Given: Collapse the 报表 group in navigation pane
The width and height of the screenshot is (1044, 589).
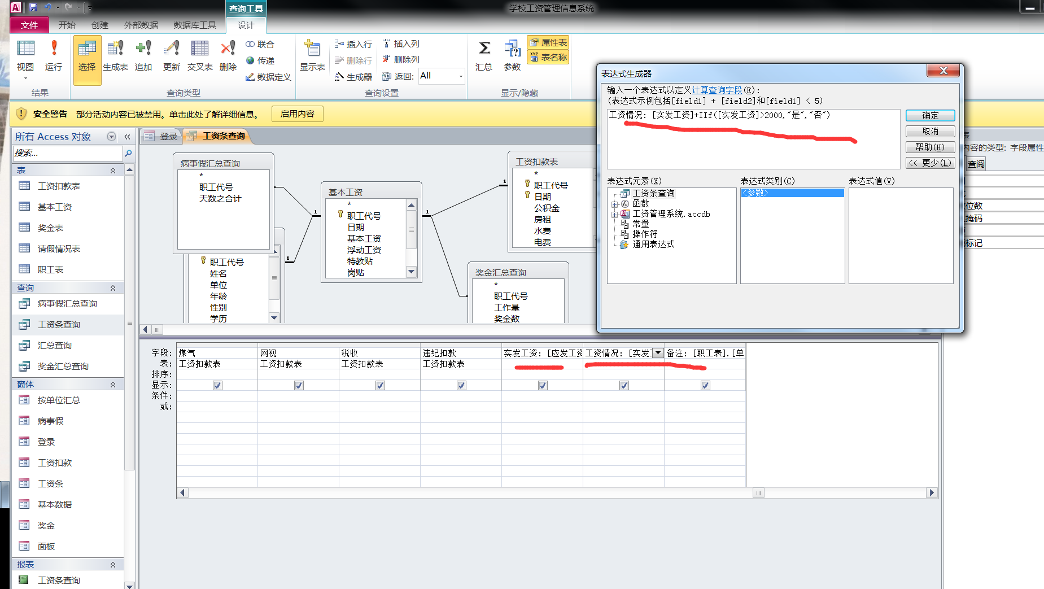Looking at the screenshot, I should [x=113, y=565].
